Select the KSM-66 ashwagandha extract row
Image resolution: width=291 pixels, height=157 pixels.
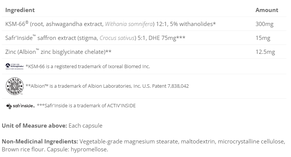pos(111,24)
